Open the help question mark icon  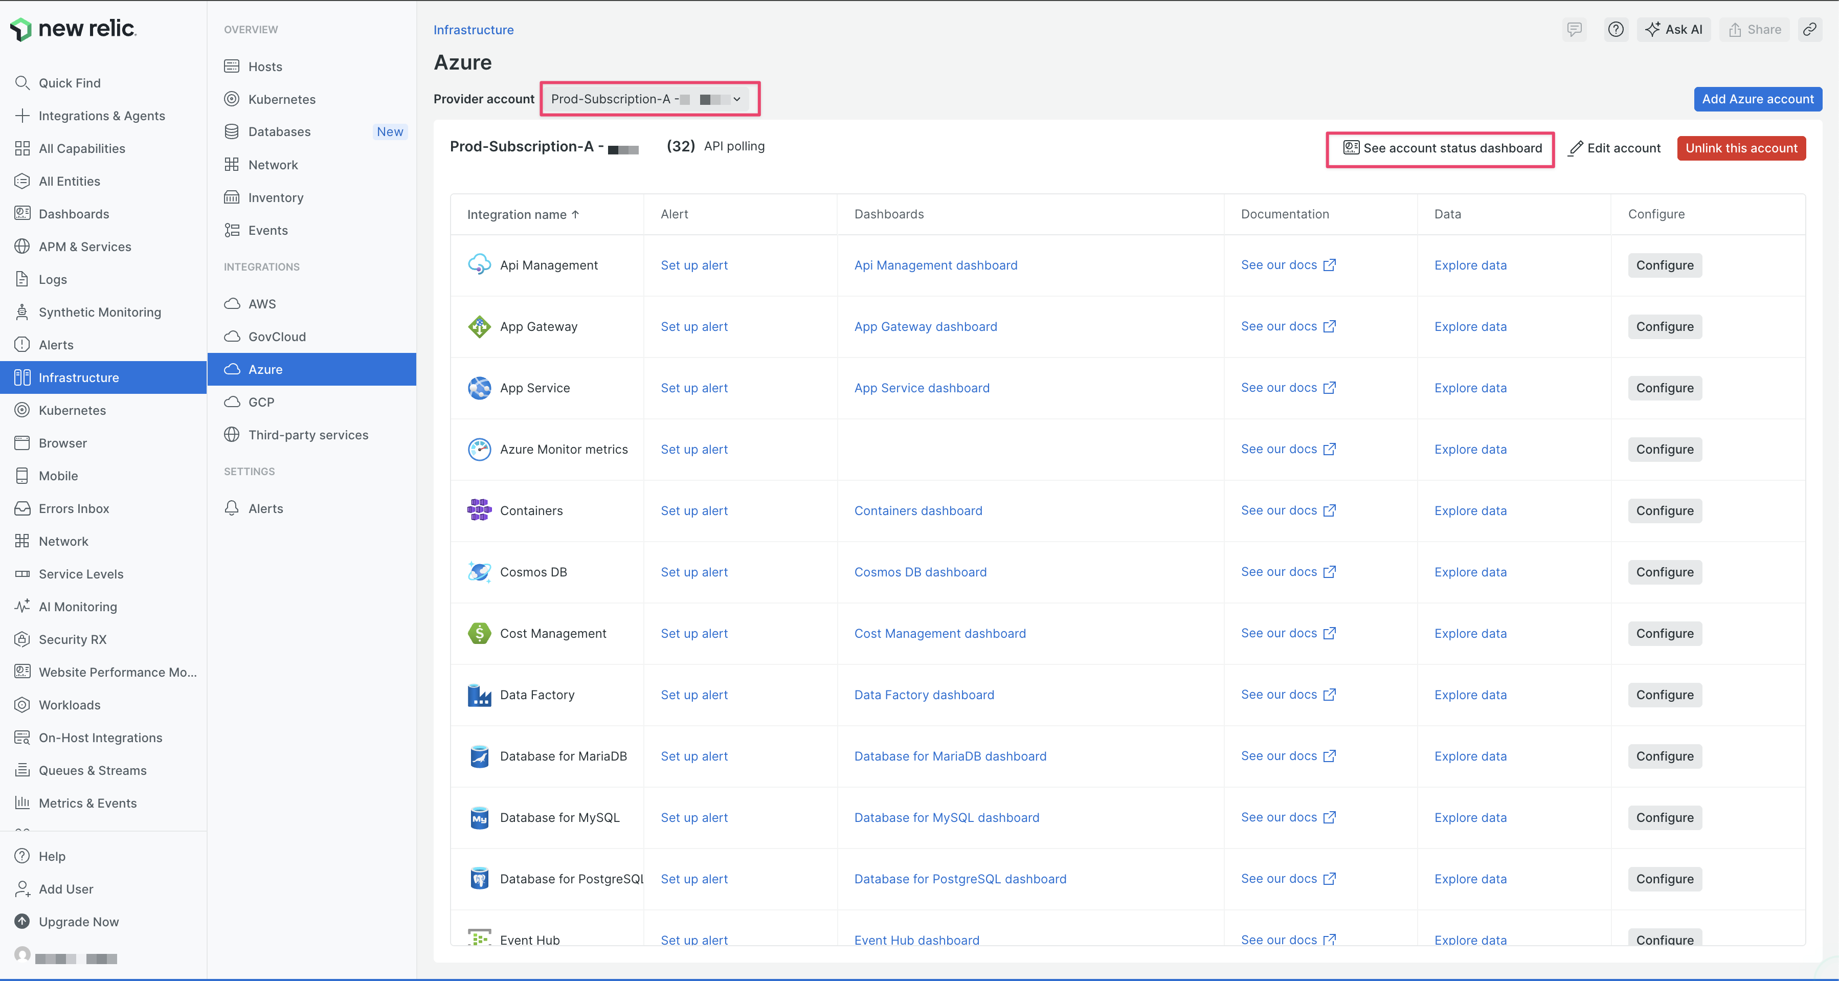tap(1616, 29)
